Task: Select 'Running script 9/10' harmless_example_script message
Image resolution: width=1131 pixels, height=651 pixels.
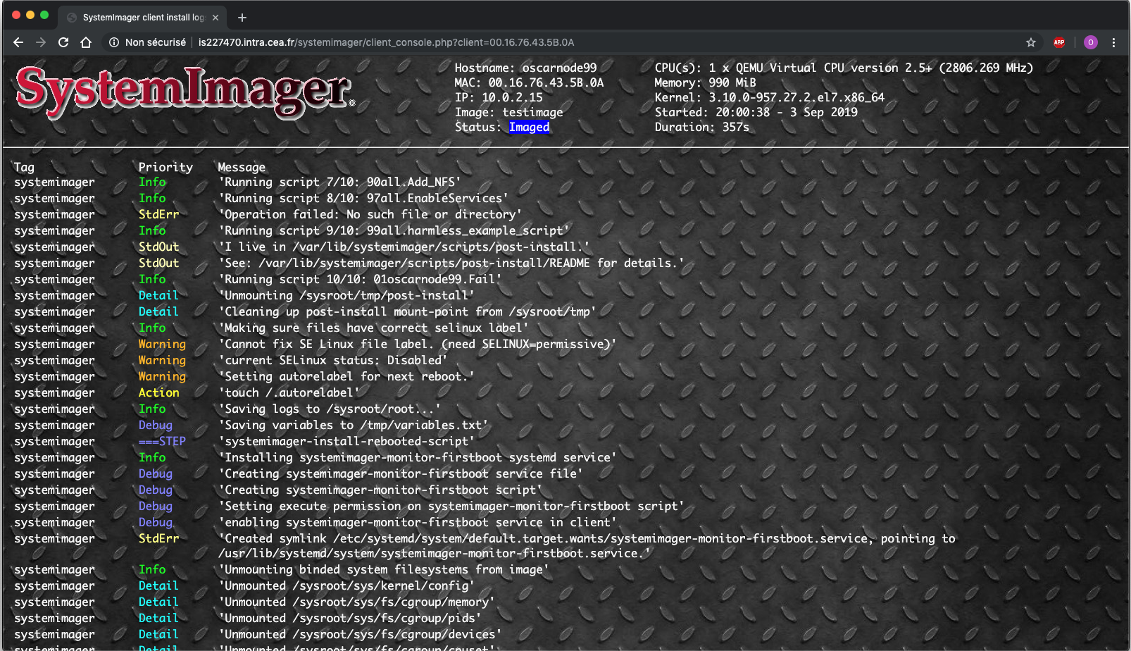Action: click(394, 230)
